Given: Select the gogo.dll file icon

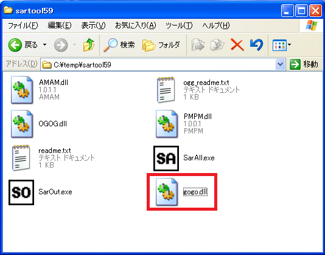Looking at the screenshot, I should pyautogui.click(x=167, y=192).
